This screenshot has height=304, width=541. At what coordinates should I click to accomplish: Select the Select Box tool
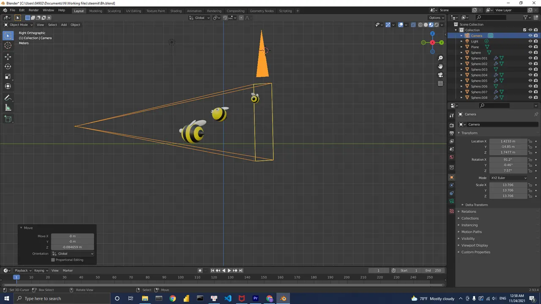[x=8, y=36]
